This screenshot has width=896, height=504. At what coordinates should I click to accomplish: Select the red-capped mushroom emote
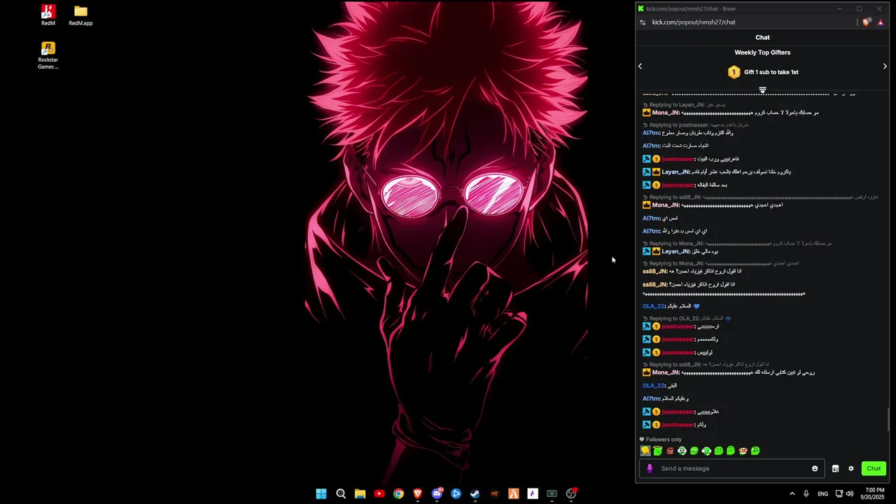tap(743, 451)
